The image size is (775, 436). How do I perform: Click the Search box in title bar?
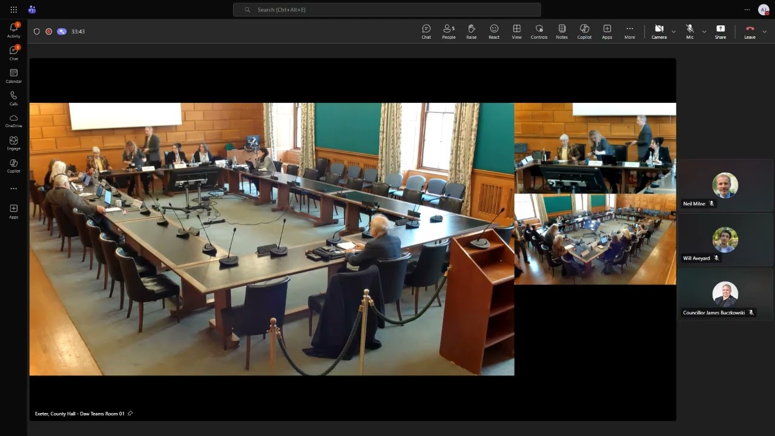[x=387, y=10]
